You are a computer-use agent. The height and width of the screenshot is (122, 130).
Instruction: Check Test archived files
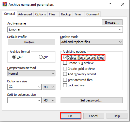pyautogui.click(x=65, y=80)
